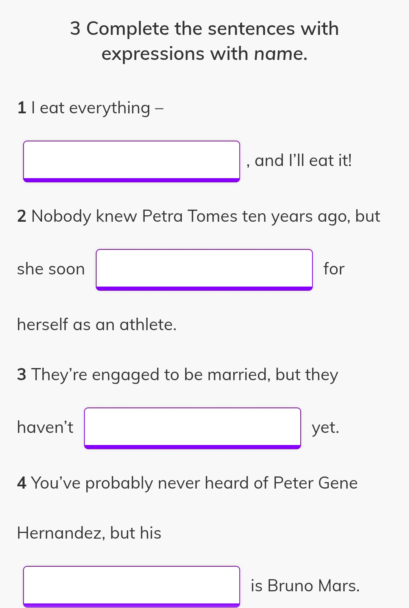
Task: Click the exercise title text
Action: point(204,40)
